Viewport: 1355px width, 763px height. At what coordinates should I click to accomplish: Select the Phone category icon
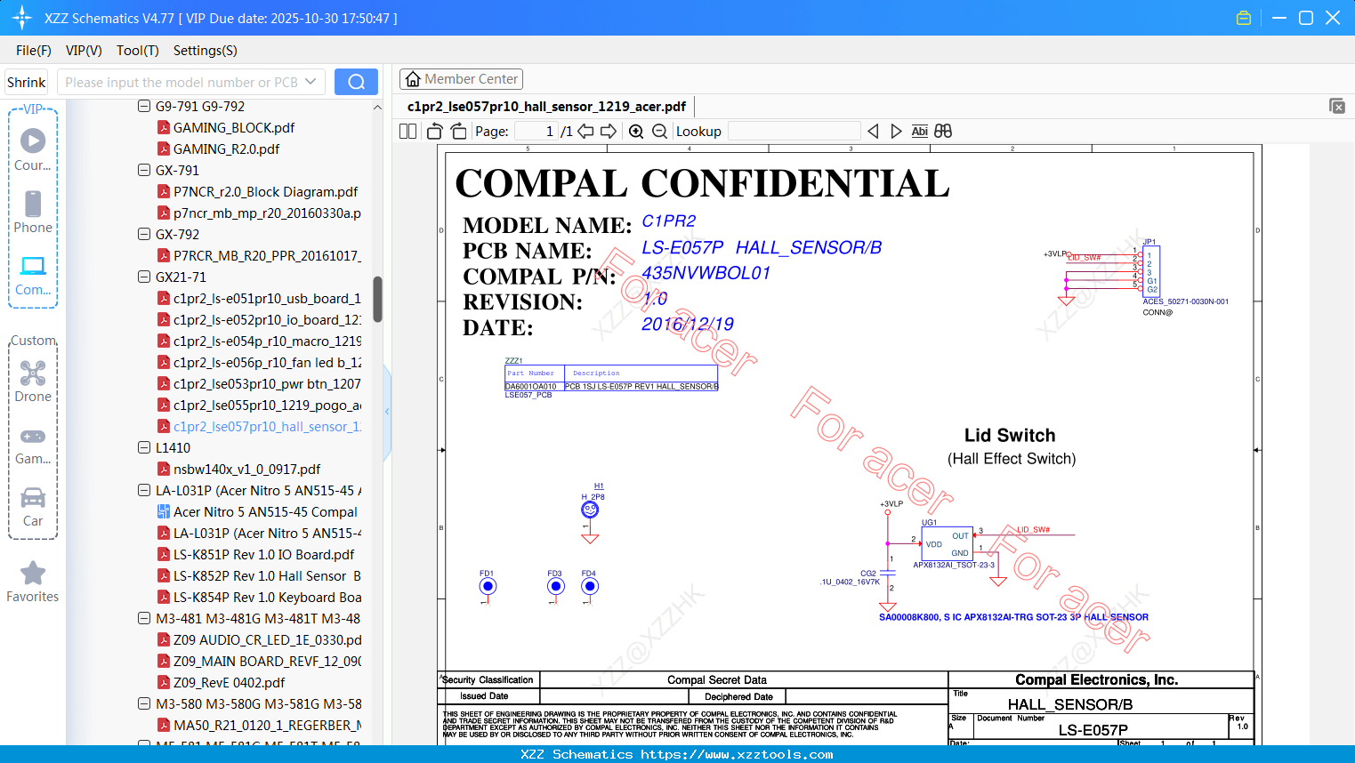[33, 212]
